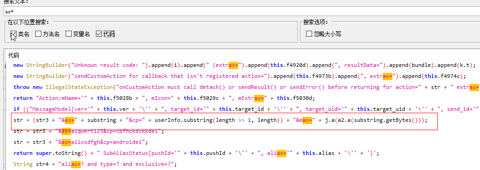The width and height of the screenshot is (480, 170).
Task: Toggle the 变量名 checkbox
Action: (68, 33)
